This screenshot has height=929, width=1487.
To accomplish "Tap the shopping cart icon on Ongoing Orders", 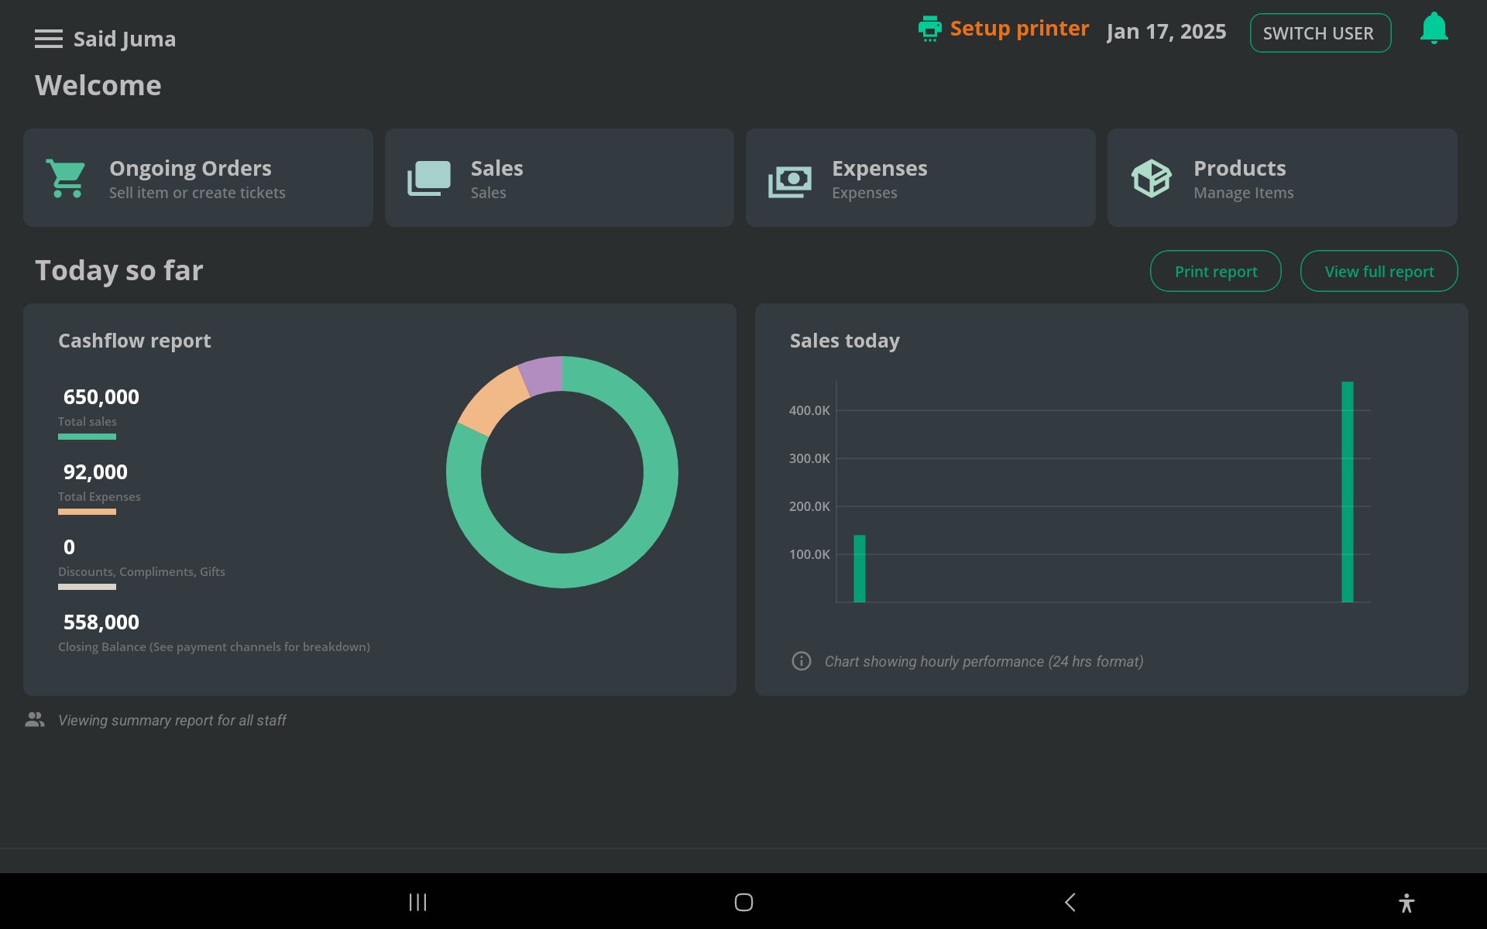I will 65,177.
